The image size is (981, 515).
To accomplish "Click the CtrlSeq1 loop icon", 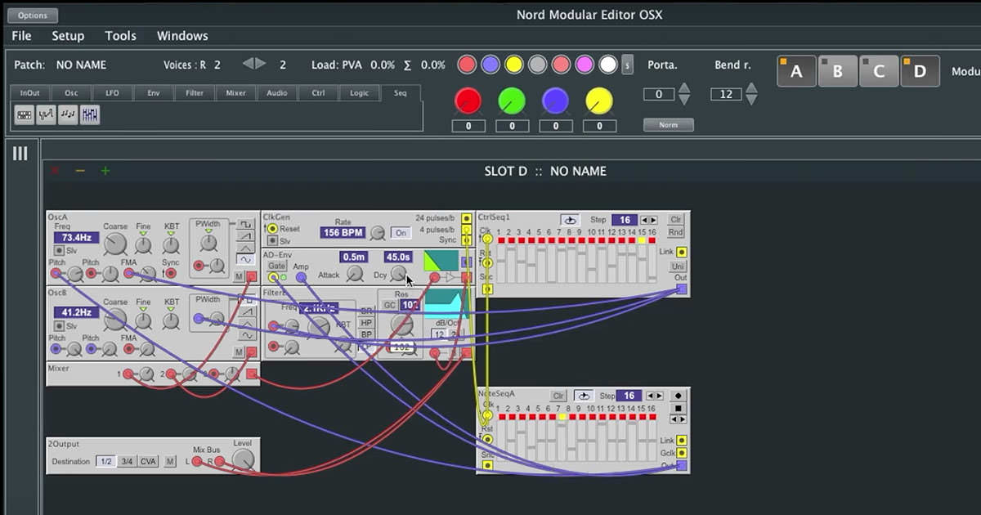I will [570, 220].
